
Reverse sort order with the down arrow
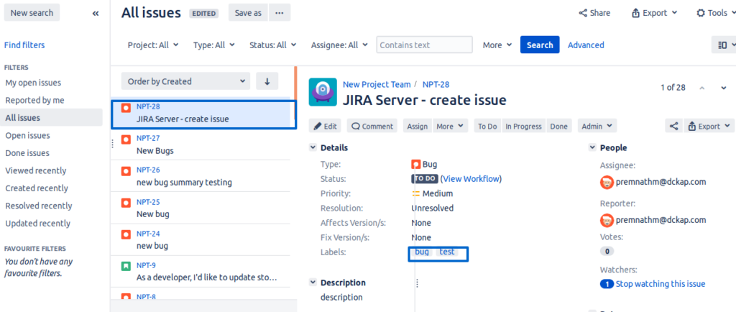267,81
